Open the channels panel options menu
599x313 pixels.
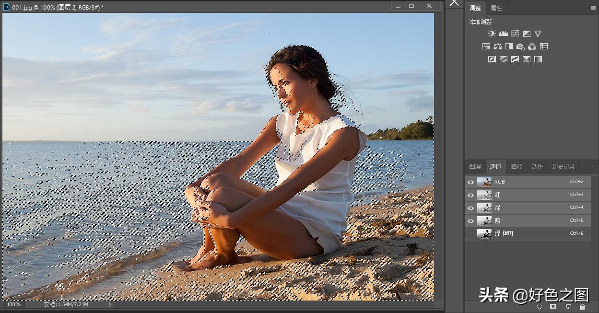click(x=593, y=167)
